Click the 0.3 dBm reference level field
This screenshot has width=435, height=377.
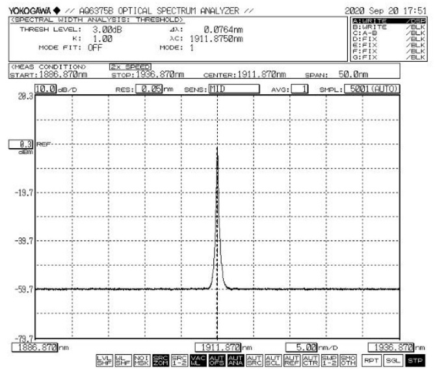[x=21, y=144]
